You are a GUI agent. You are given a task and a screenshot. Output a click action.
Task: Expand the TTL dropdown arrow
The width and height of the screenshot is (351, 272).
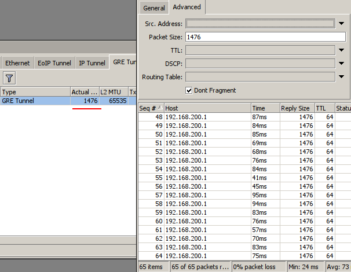tap(341, 50)
